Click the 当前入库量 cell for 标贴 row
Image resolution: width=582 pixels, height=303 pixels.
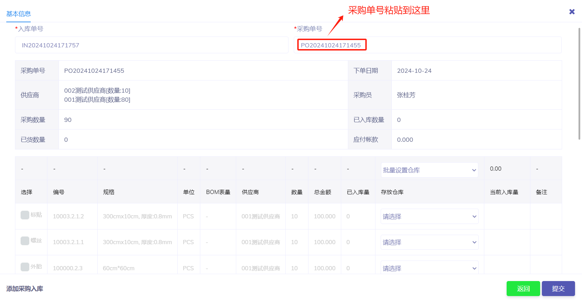pyautogui.click(x=507, y=216)
